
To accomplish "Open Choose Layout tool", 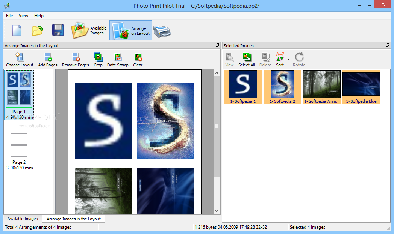I will pyautogui.click(x=20, y=60).
